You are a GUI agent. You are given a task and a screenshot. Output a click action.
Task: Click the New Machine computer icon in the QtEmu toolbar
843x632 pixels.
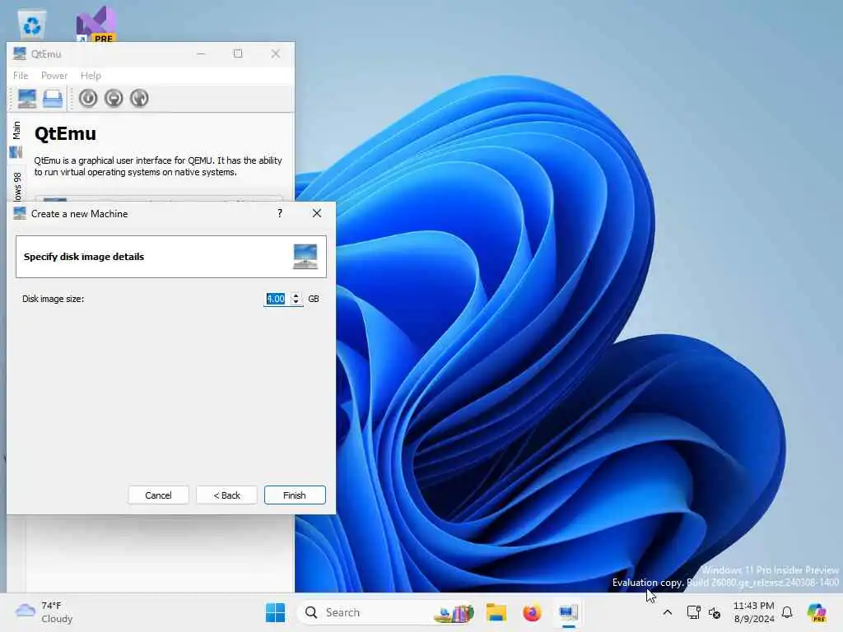click(x=27, y=99)
